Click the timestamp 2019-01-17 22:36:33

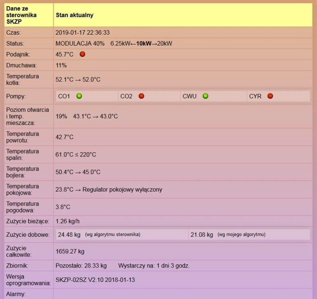tap(83, 33)
